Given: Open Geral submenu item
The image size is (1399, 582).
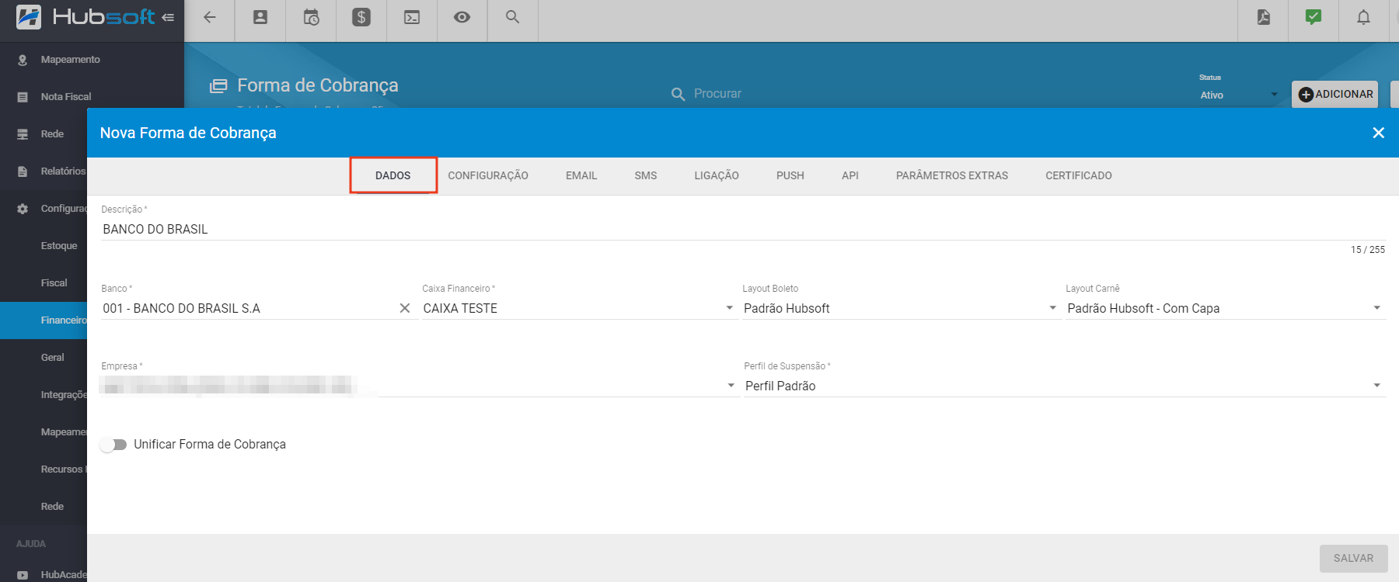Looking at the screenshot, I should tap(53, 358).
